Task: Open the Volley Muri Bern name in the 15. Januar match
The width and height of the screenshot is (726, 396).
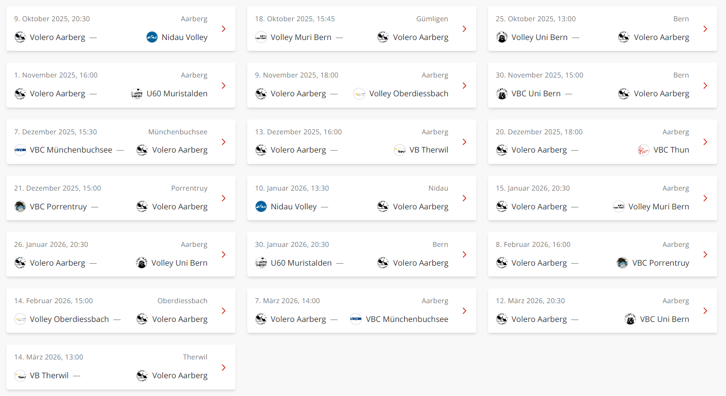Action: pos(658,207)
